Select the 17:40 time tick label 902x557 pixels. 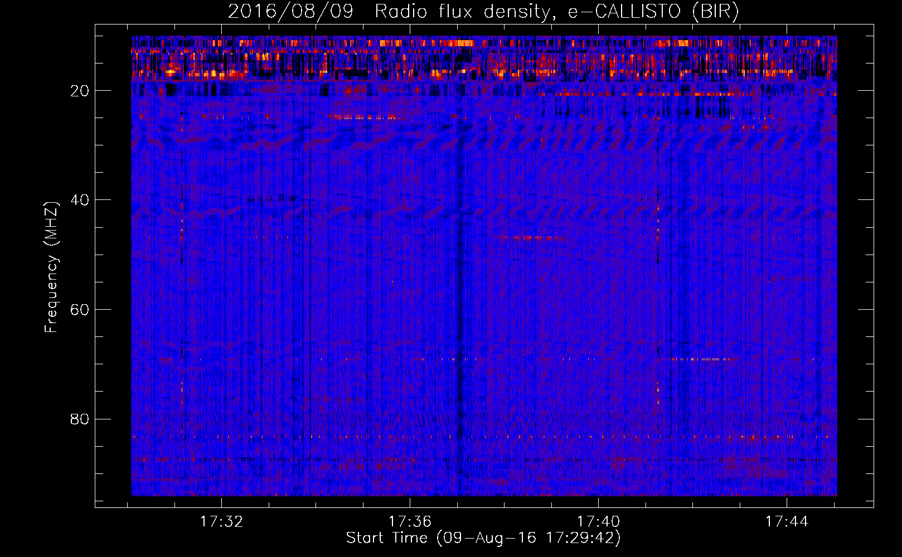pos(598,521)
